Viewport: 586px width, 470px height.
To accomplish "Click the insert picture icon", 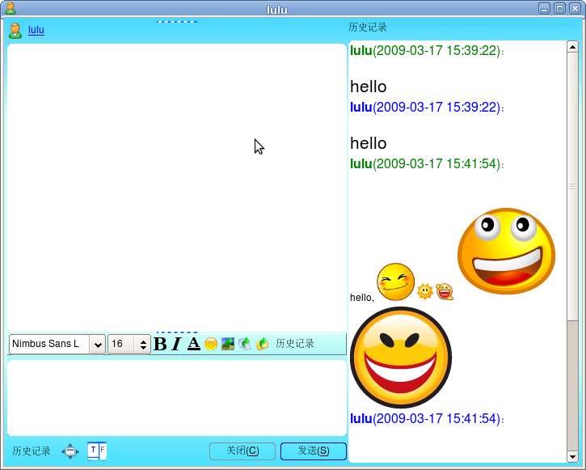I will point(228,344).
